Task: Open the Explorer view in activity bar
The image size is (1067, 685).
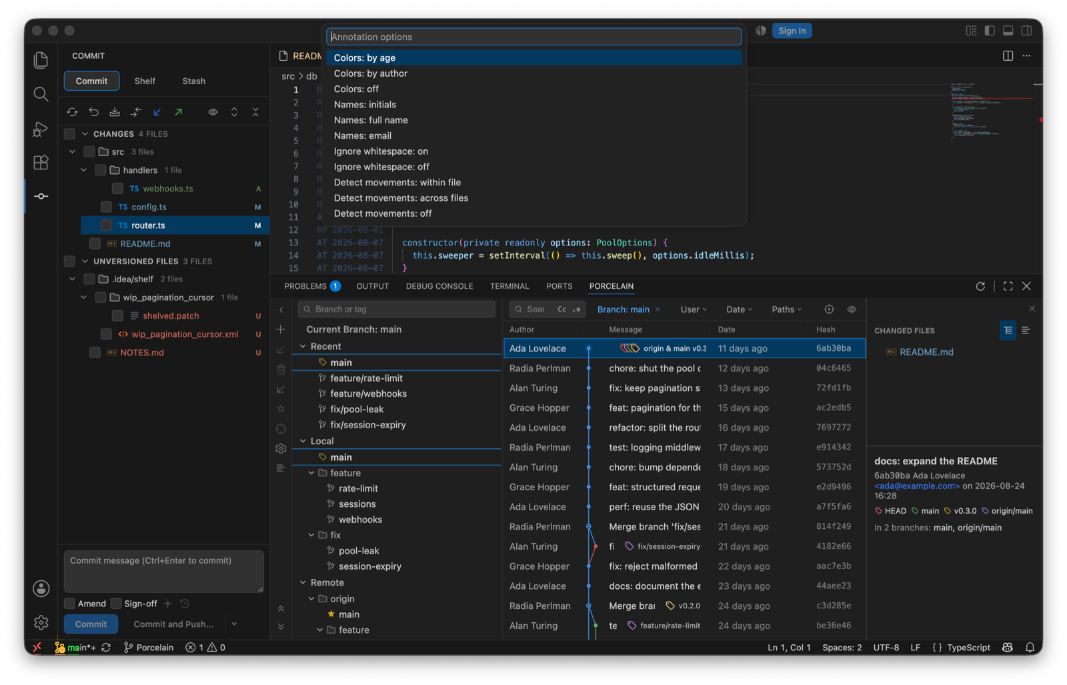Action: (41, 60)
